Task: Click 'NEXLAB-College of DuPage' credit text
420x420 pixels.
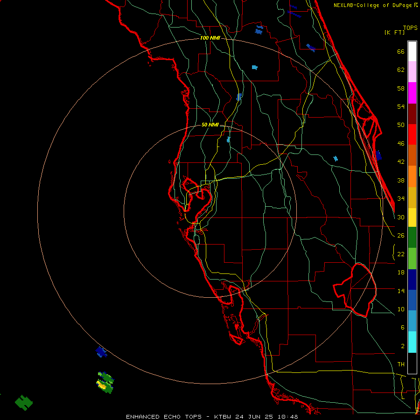Action: 373,5
